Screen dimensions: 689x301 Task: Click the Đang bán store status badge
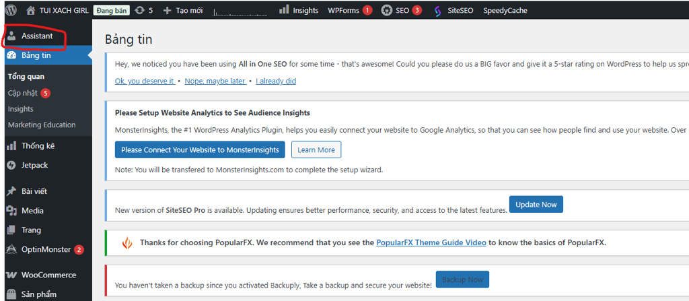click(x=112, y=10)
